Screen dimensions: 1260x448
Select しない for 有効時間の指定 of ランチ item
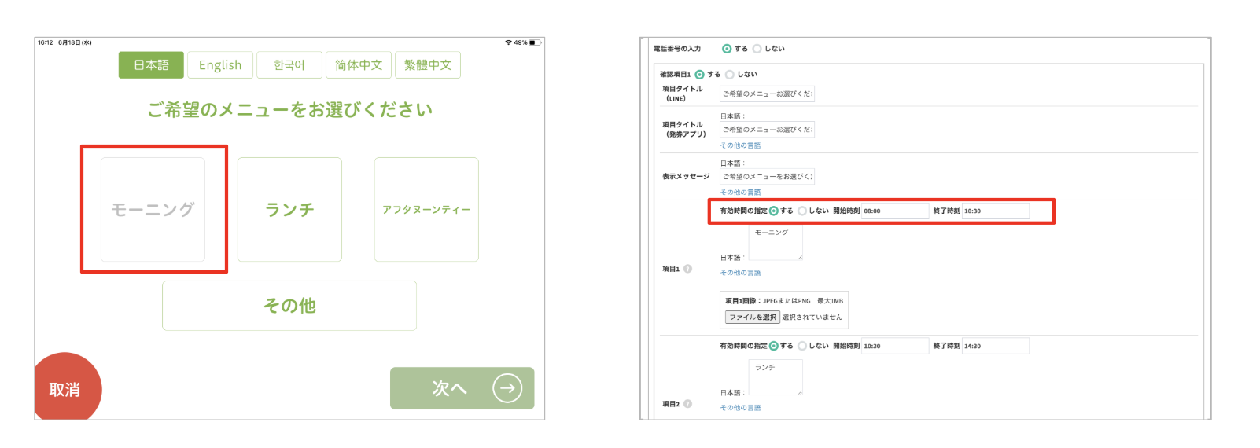(x=802, y=346)
